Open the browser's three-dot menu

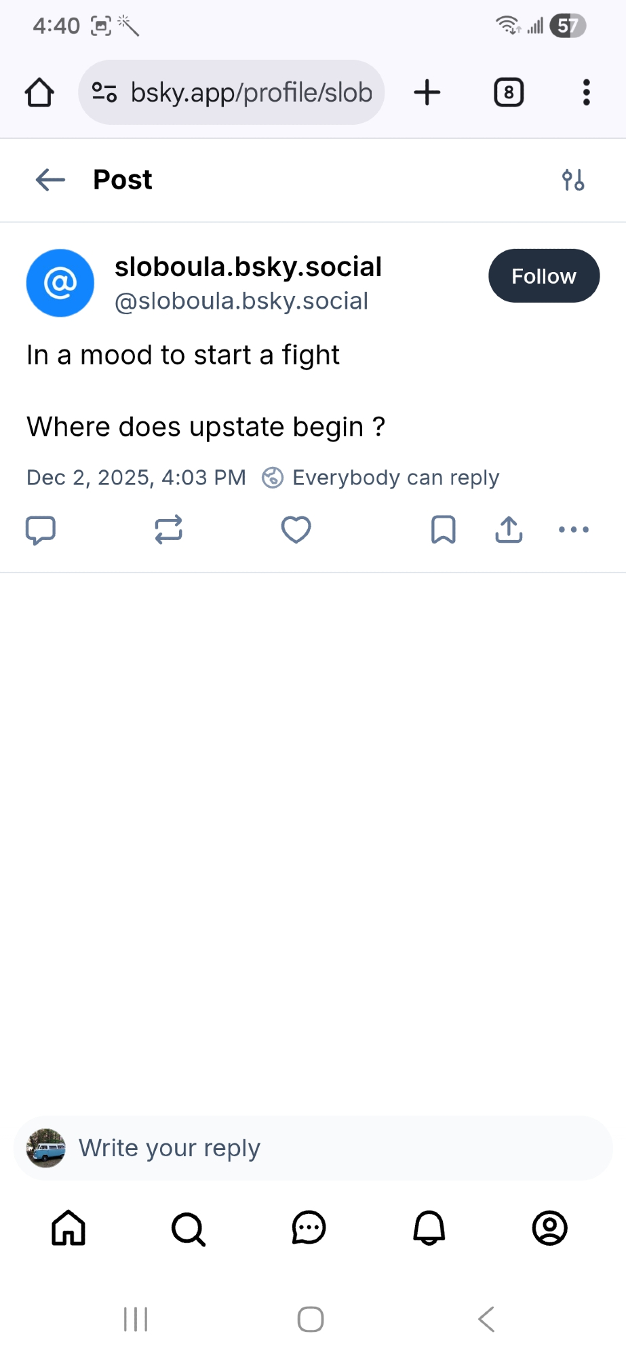(587, 92)
